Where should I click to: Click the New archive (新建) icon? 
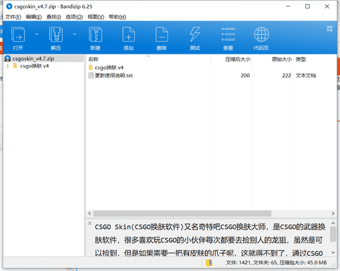96,34
